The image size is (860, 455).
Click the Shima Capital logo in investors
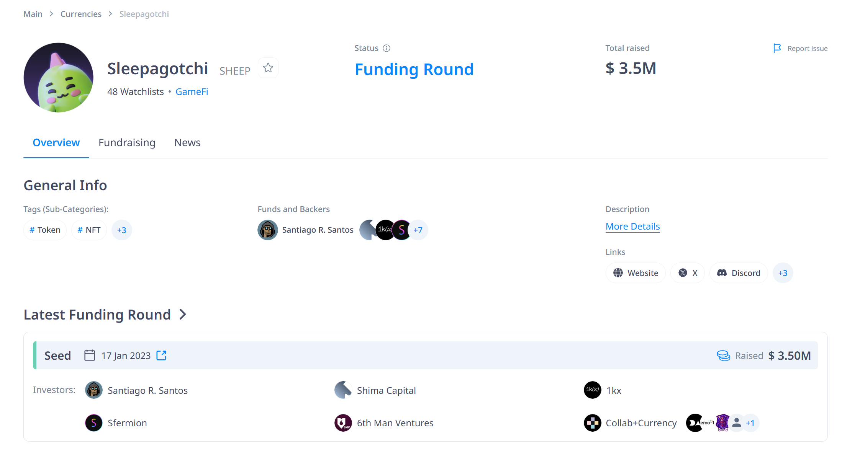click(343, 390)
